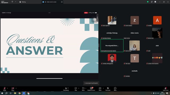
Task: Select niken novia participant tile
Action: tap(135, 33)
